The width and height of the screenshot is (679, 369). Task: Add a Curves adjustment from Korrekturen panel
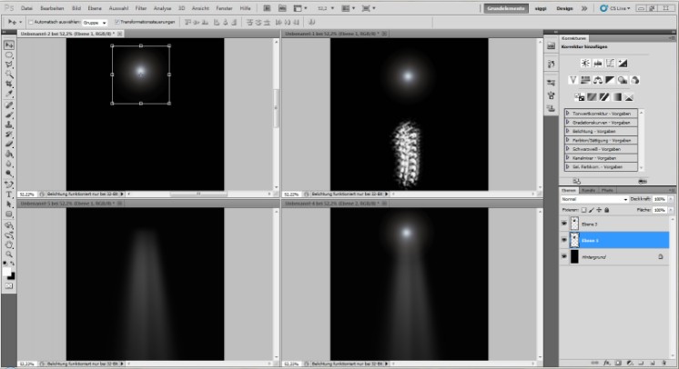[x=610, y=63]
